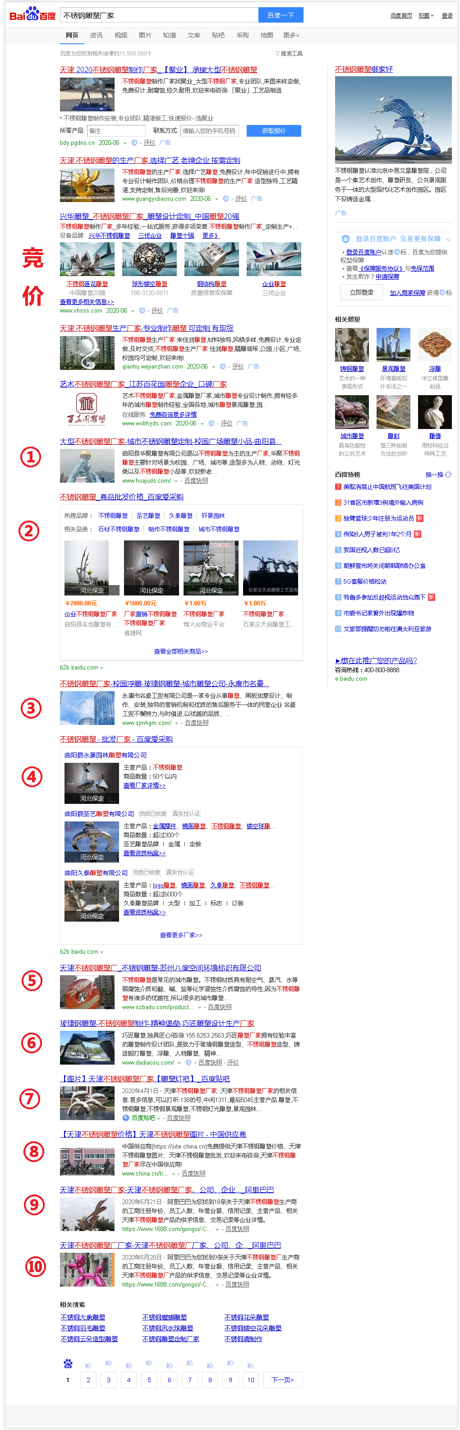
Task: Open the 不锈钢莲花雕塑 thumbnail
Action: click(x=87, y=258)
